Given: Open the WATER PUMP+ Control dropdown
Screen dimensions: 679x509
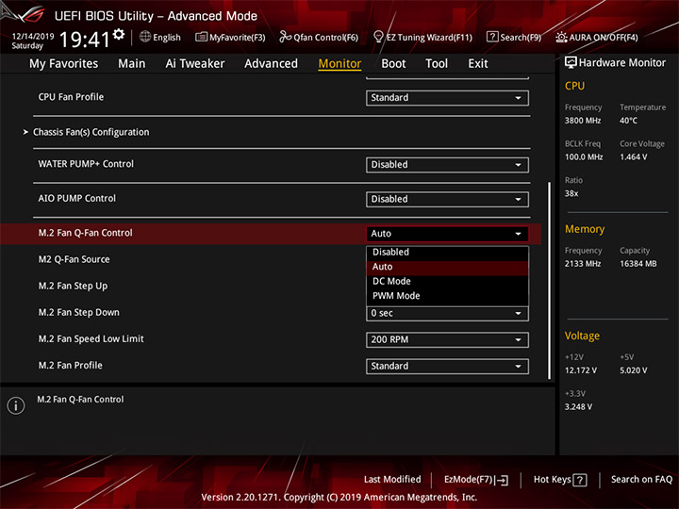Looking at the screenshot, I should pyautogui.click(x=447, y=165).
